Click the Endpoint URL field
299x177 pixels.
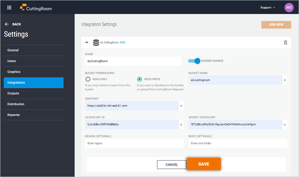click(132, 106)
